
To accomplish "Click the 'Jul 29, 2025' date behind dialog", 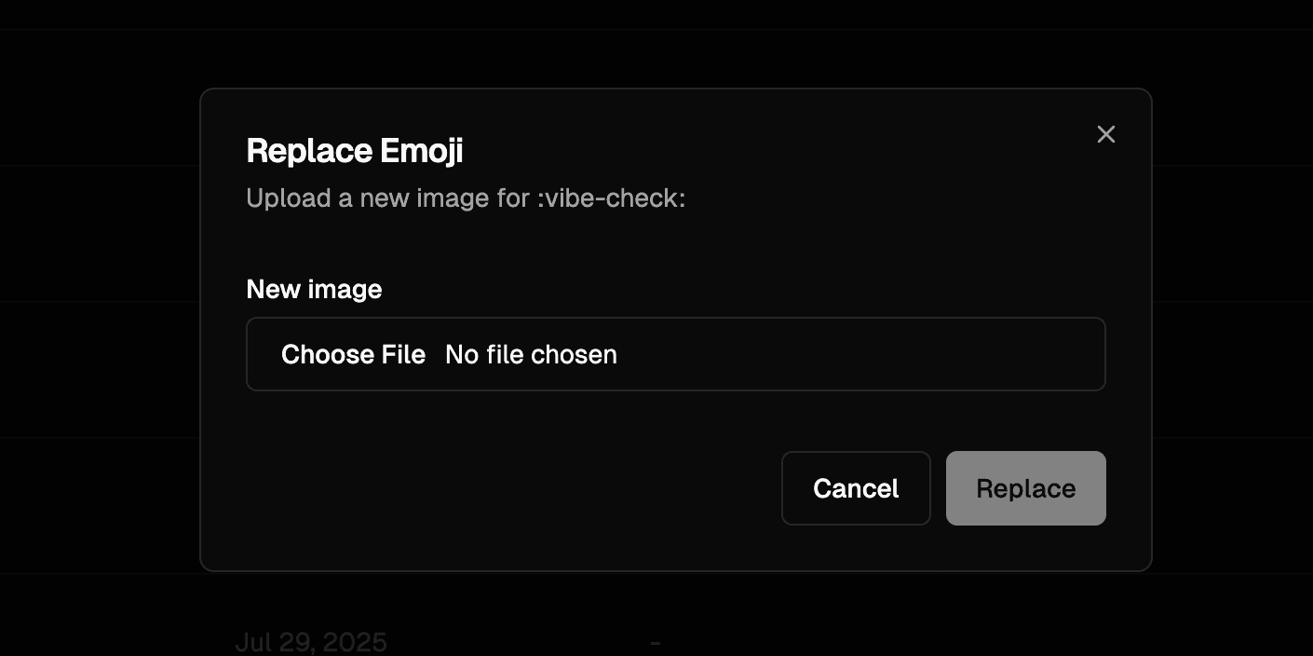I will [x=311, y=642].
